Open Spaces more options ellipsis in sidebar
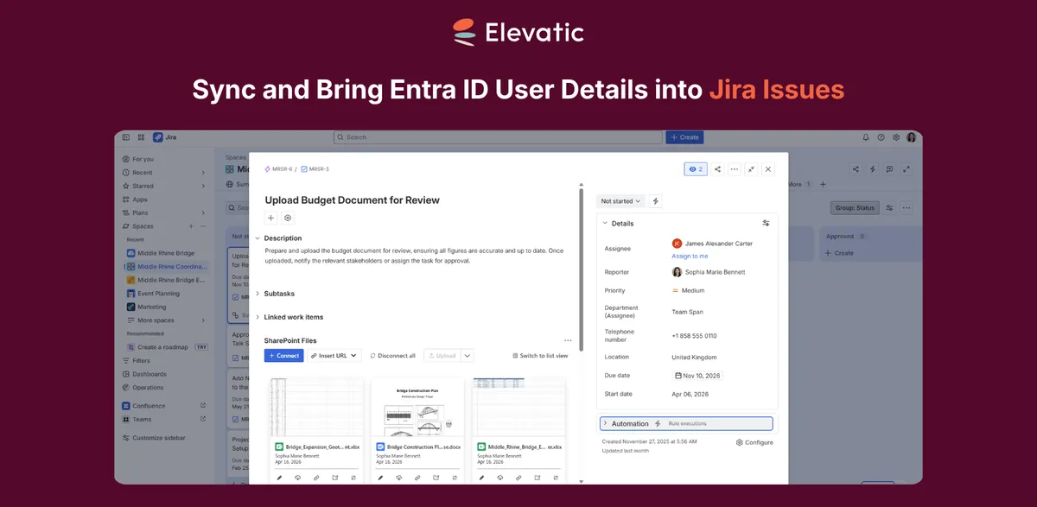The height and width of the screenshot is (507, 1037). pyautogui.click(x=203, y=226)
